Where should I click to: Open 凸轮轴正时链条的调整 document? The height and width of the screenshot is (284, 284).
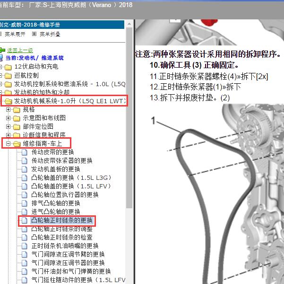click(62, 229)
